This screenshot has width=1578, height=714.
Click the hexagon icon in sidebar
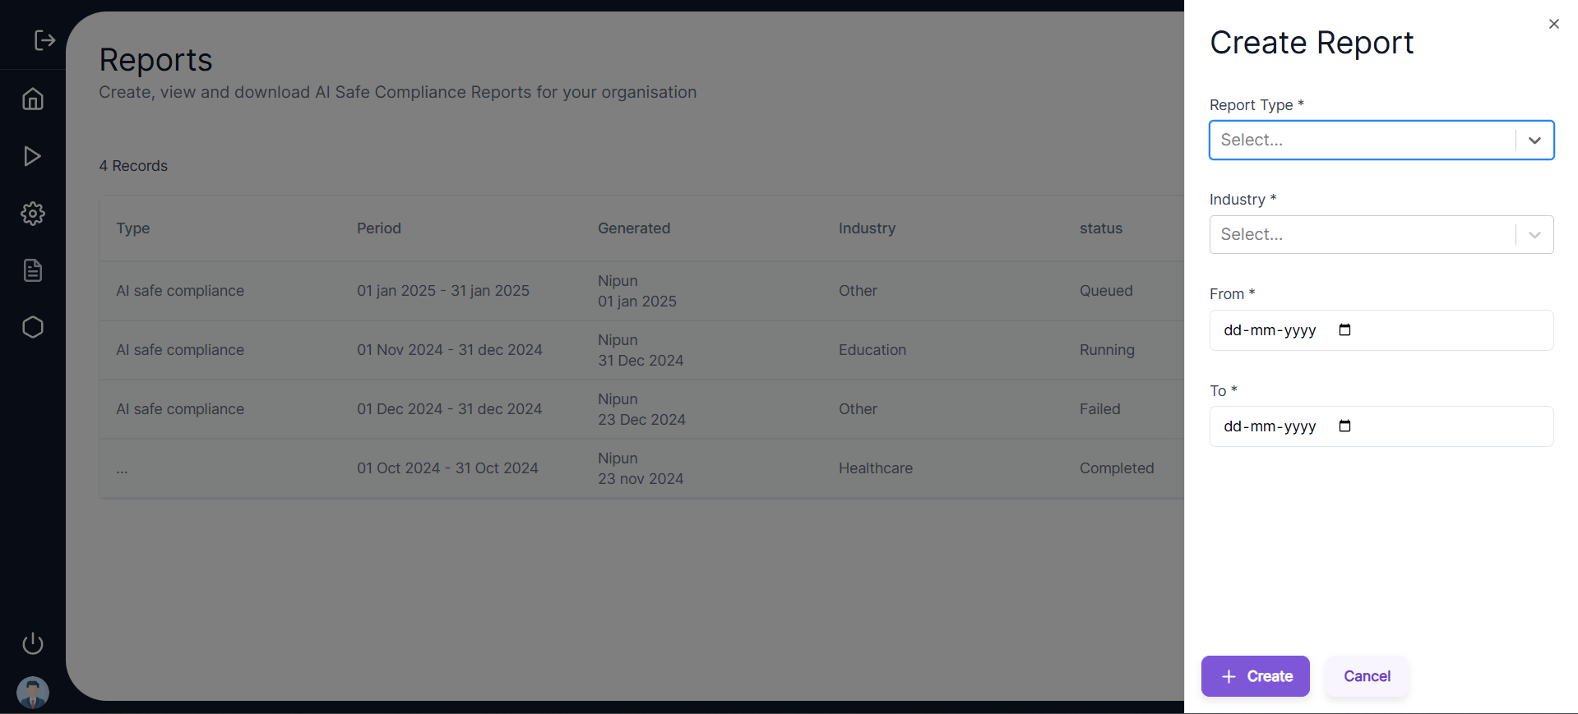(x=33, y=327)
